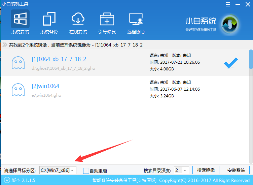Click the 小白系统 round logo
This screenshot has width=253, height=185.
[x=230, y=25]
